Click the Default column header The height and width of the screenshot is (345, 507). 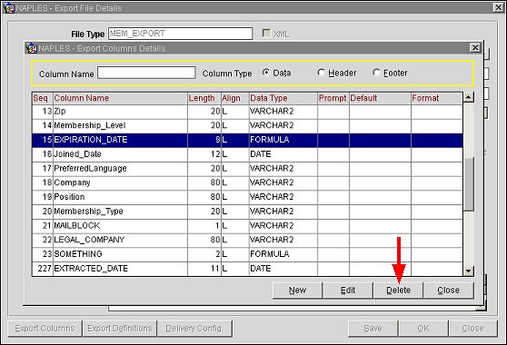[380, 98]
